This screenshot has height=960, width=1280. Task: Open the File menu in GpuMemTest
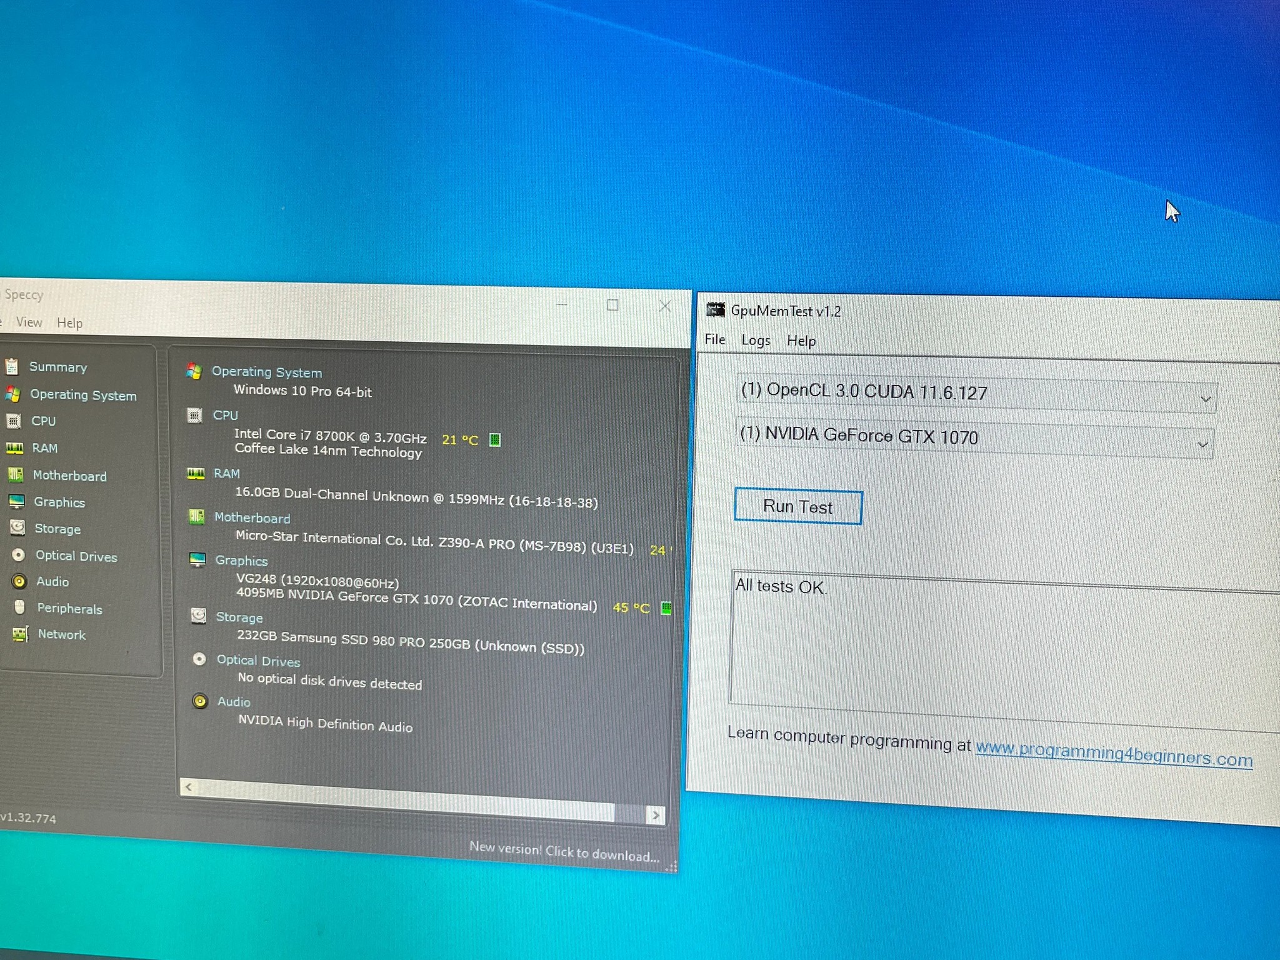point(715,339)
